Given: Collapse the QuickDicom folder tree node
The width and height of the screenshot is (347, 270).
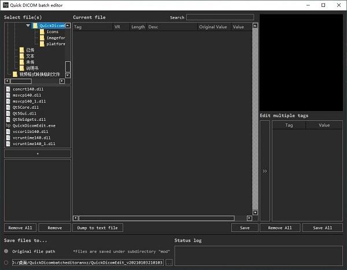Looking at the screenshot, I should tap(28, 26).
